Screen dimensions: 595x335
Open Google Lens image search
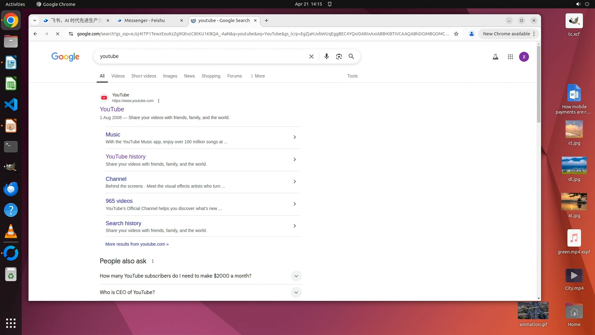click(339, 56)
